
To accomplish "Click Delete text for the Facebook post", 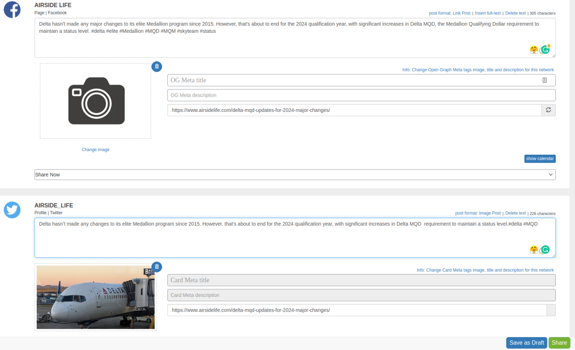I will click(x=516, y=13).
